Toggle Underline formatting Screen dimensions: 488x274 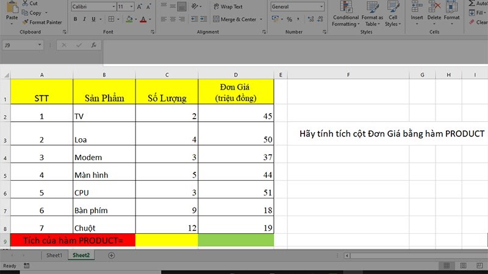[93, 19]
